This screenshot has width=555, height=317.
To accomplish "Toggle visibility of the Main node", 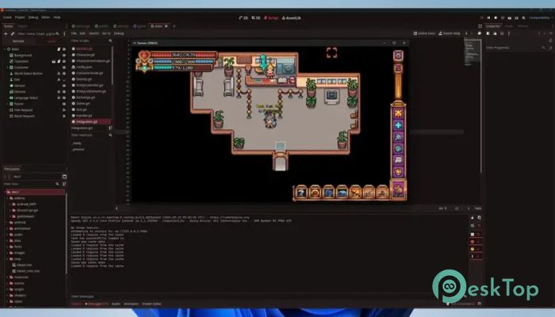I will pyautogui.click(x=64, y=49).
